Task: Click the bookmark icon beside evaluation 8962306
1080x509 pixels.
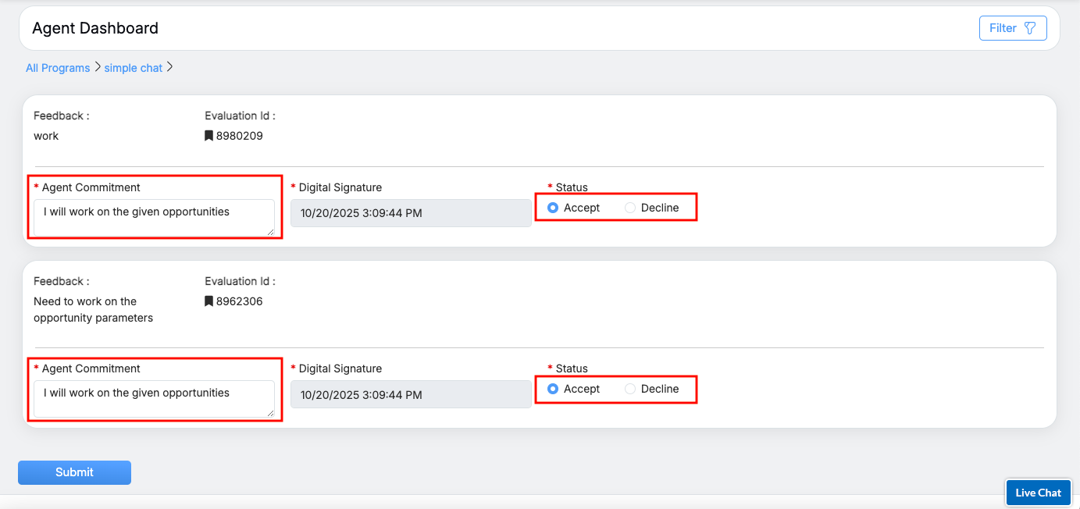Action: [209, 301]
